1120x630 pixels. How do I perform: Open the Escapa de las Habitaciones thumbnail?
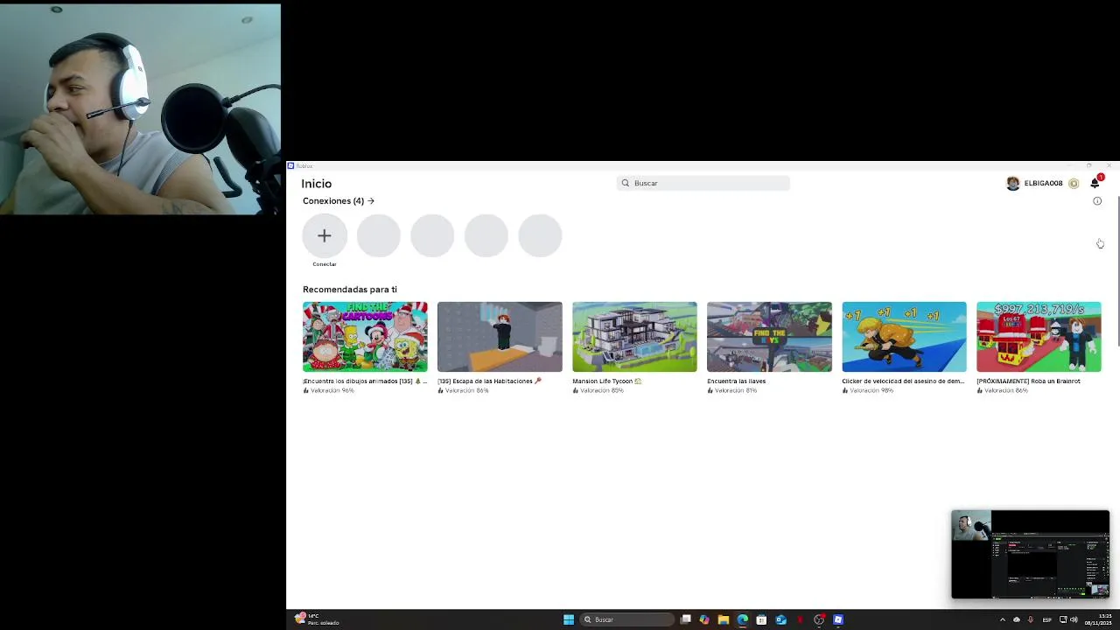[x=500, y=337]
